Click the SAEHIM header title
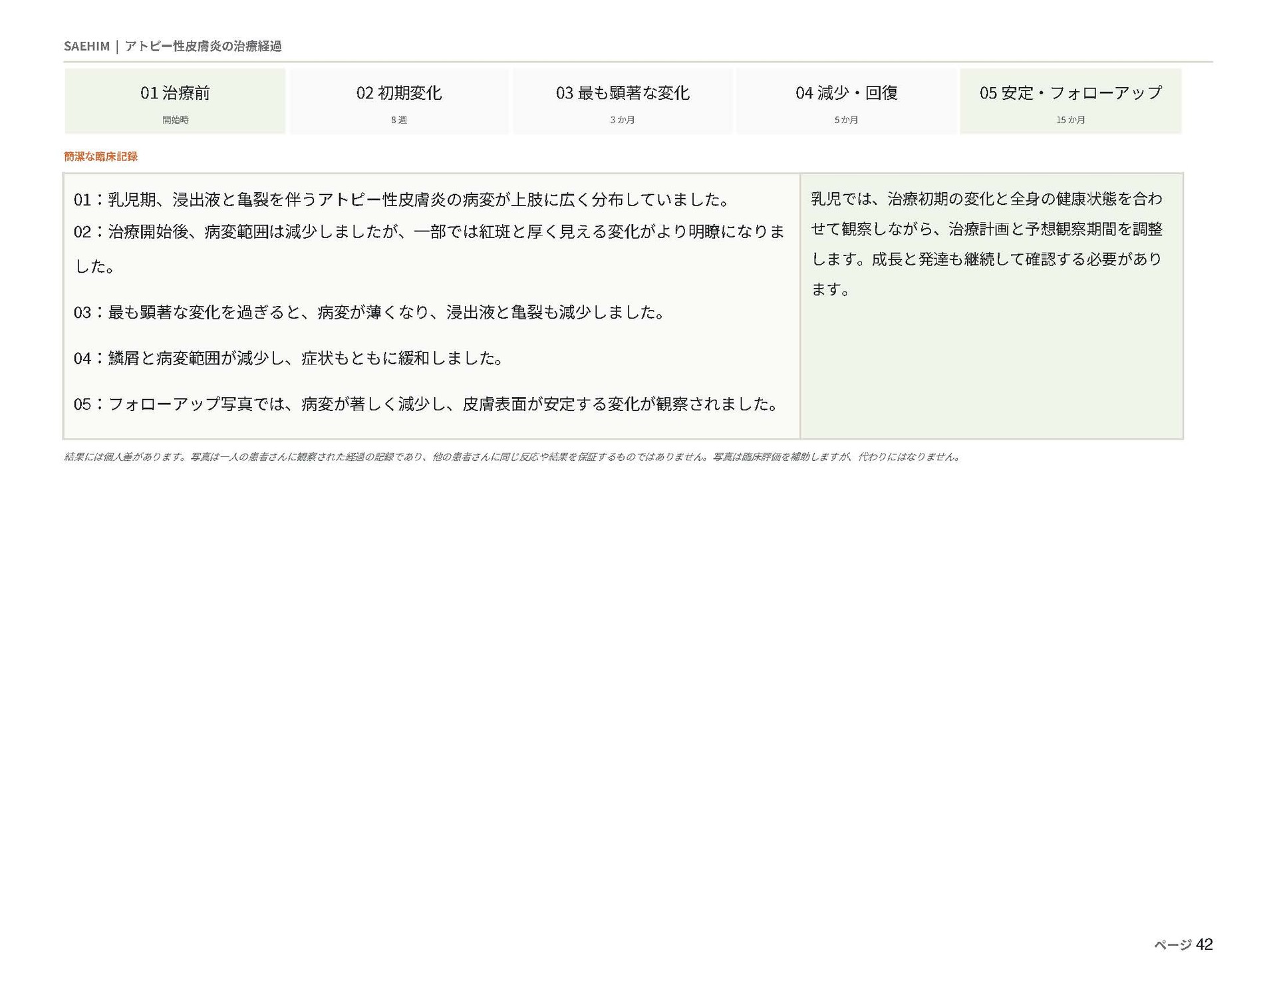This screenshot has width=1277, height=987. 86,46
